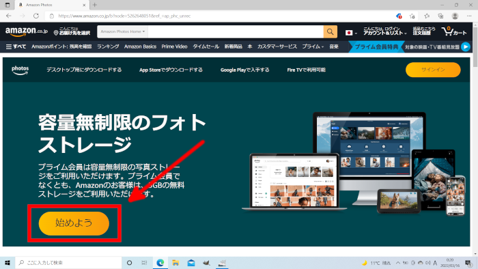Expand the プライム dropdown menu
Viewport: 478px width, 269px height.
click(x=313, y=46)
